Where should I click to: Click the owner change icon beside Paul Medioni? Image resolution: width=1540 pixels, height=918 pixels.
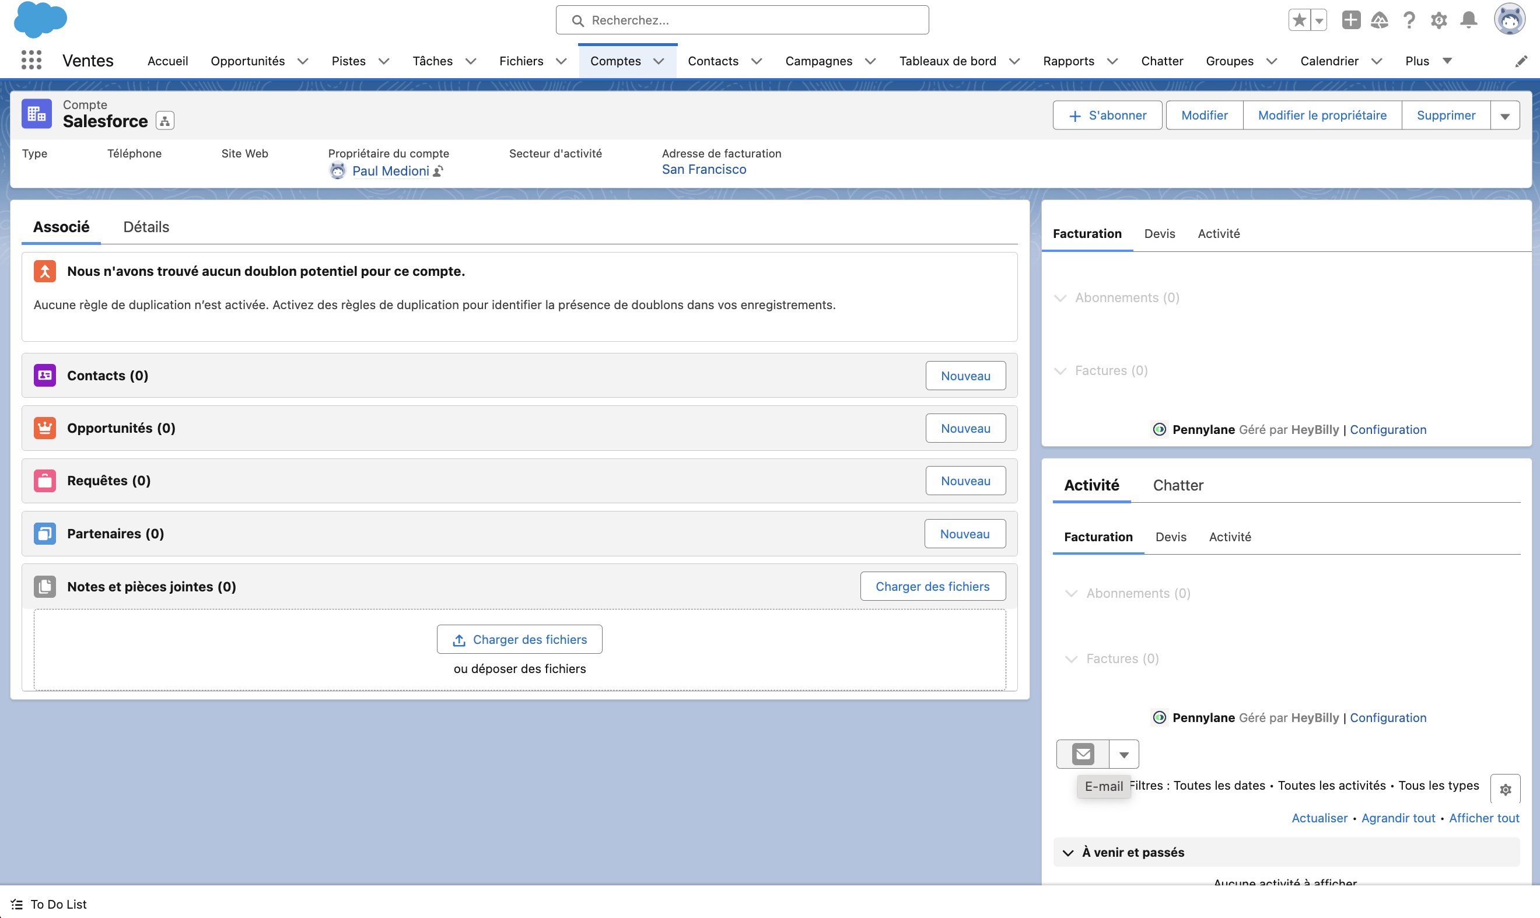pyautogui.click(x=438, y=171)
